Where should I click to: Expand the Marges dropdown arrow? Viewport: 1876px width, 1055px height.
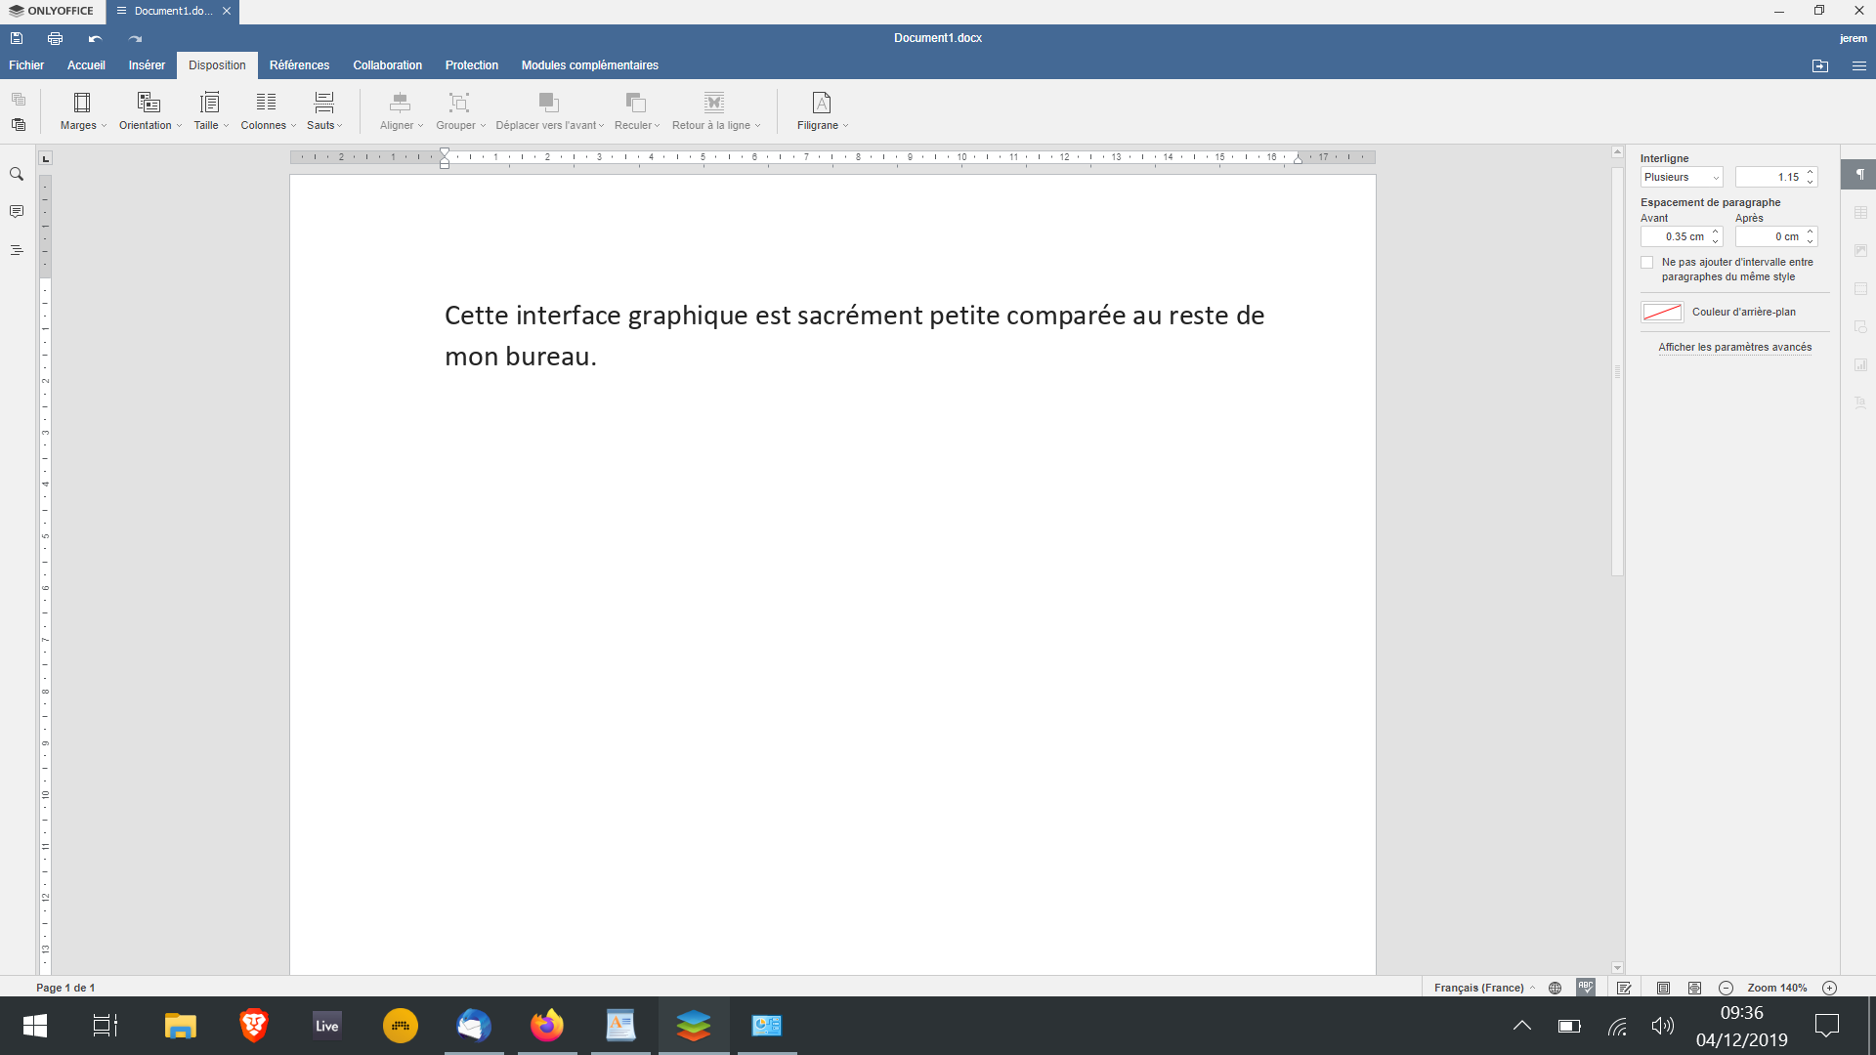[x=104, y=126]
